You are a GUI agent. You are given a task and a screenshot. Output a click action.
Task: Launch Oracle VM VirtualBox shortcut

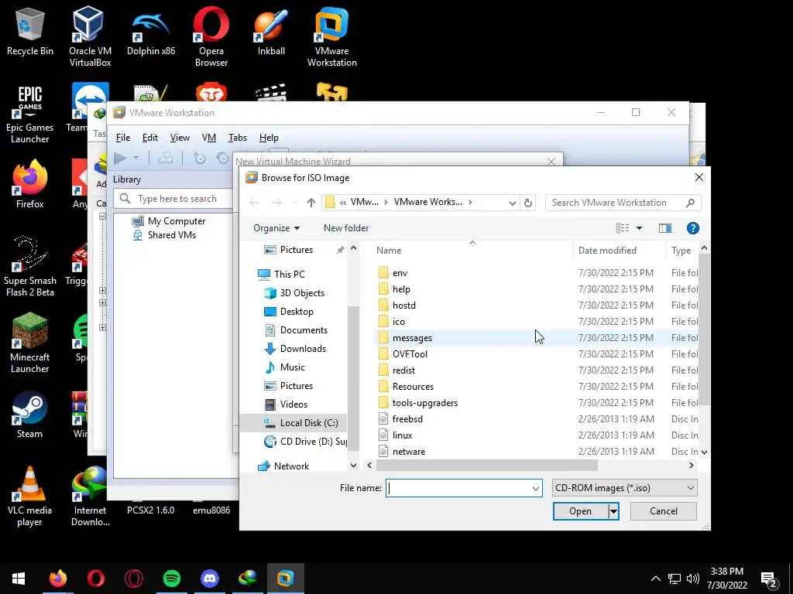coord(90,36)
